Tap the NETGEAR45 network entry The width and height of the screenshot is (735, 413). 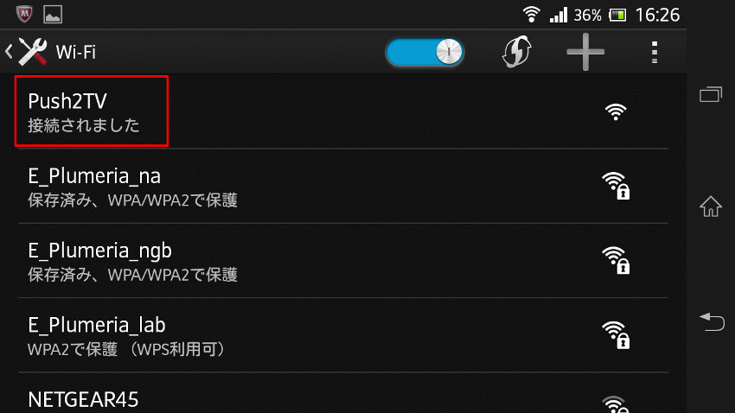pyautogui.click(x=343, y=393)
